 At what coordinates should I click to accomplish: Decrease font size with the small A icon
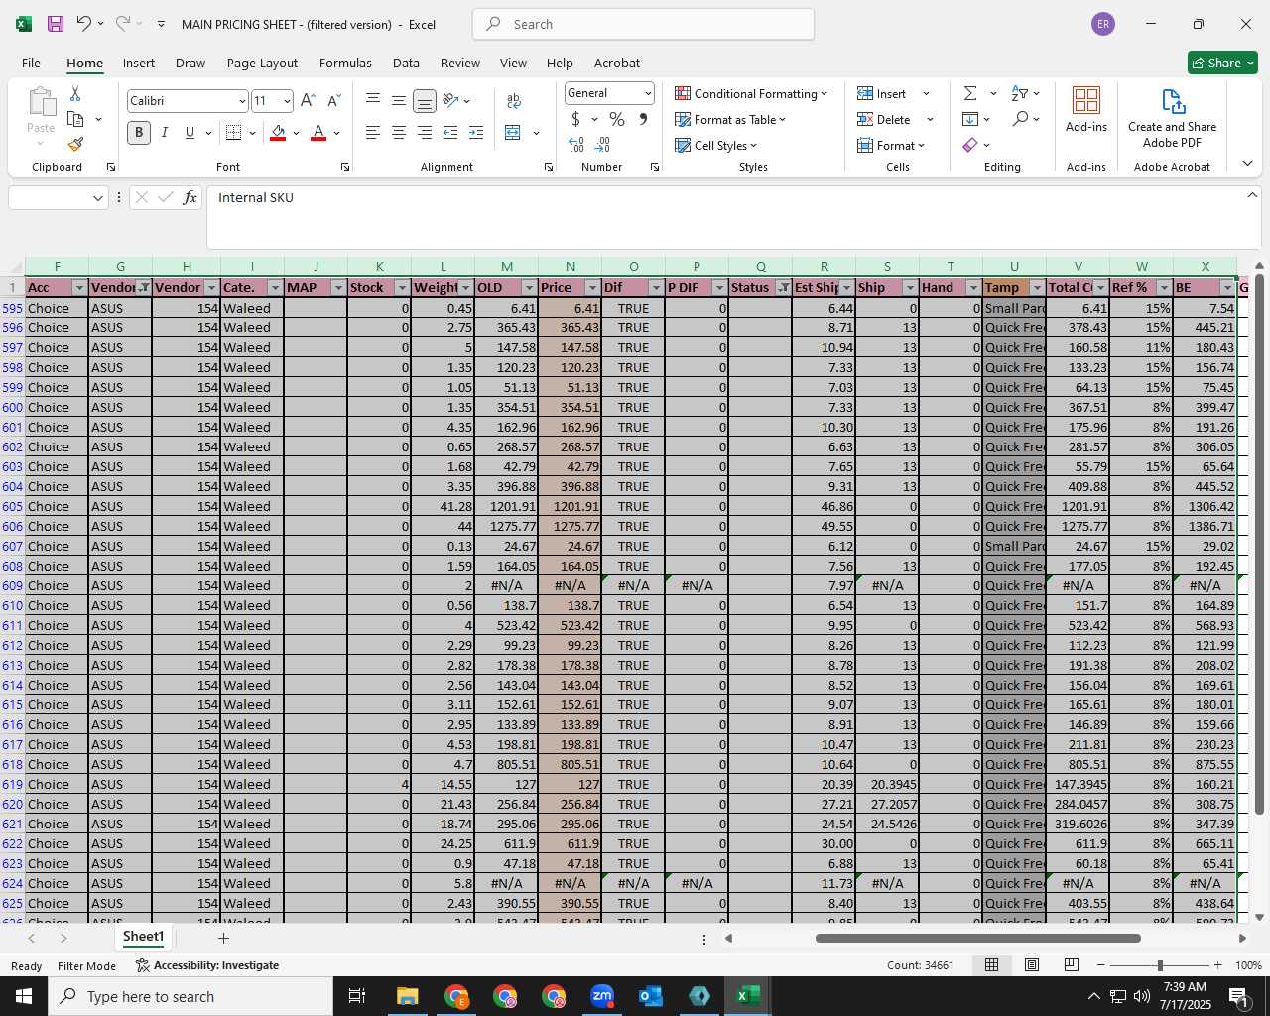click(x=333, y=101)
